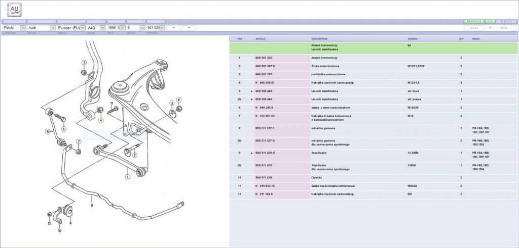519x248 pixels.
Task: Click callout 3 eccentric washer in diagram
Action: [172, 103]
